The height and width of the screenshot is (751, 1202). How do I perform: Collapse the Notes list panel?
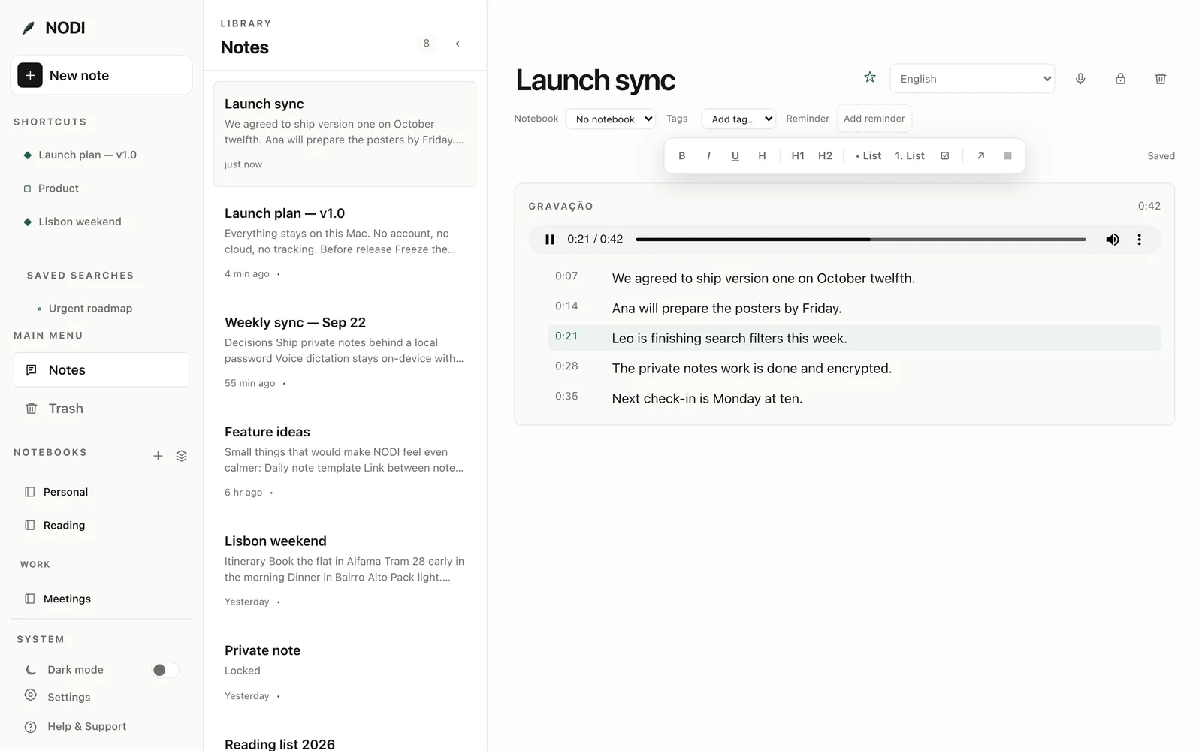tap(458, 44)
